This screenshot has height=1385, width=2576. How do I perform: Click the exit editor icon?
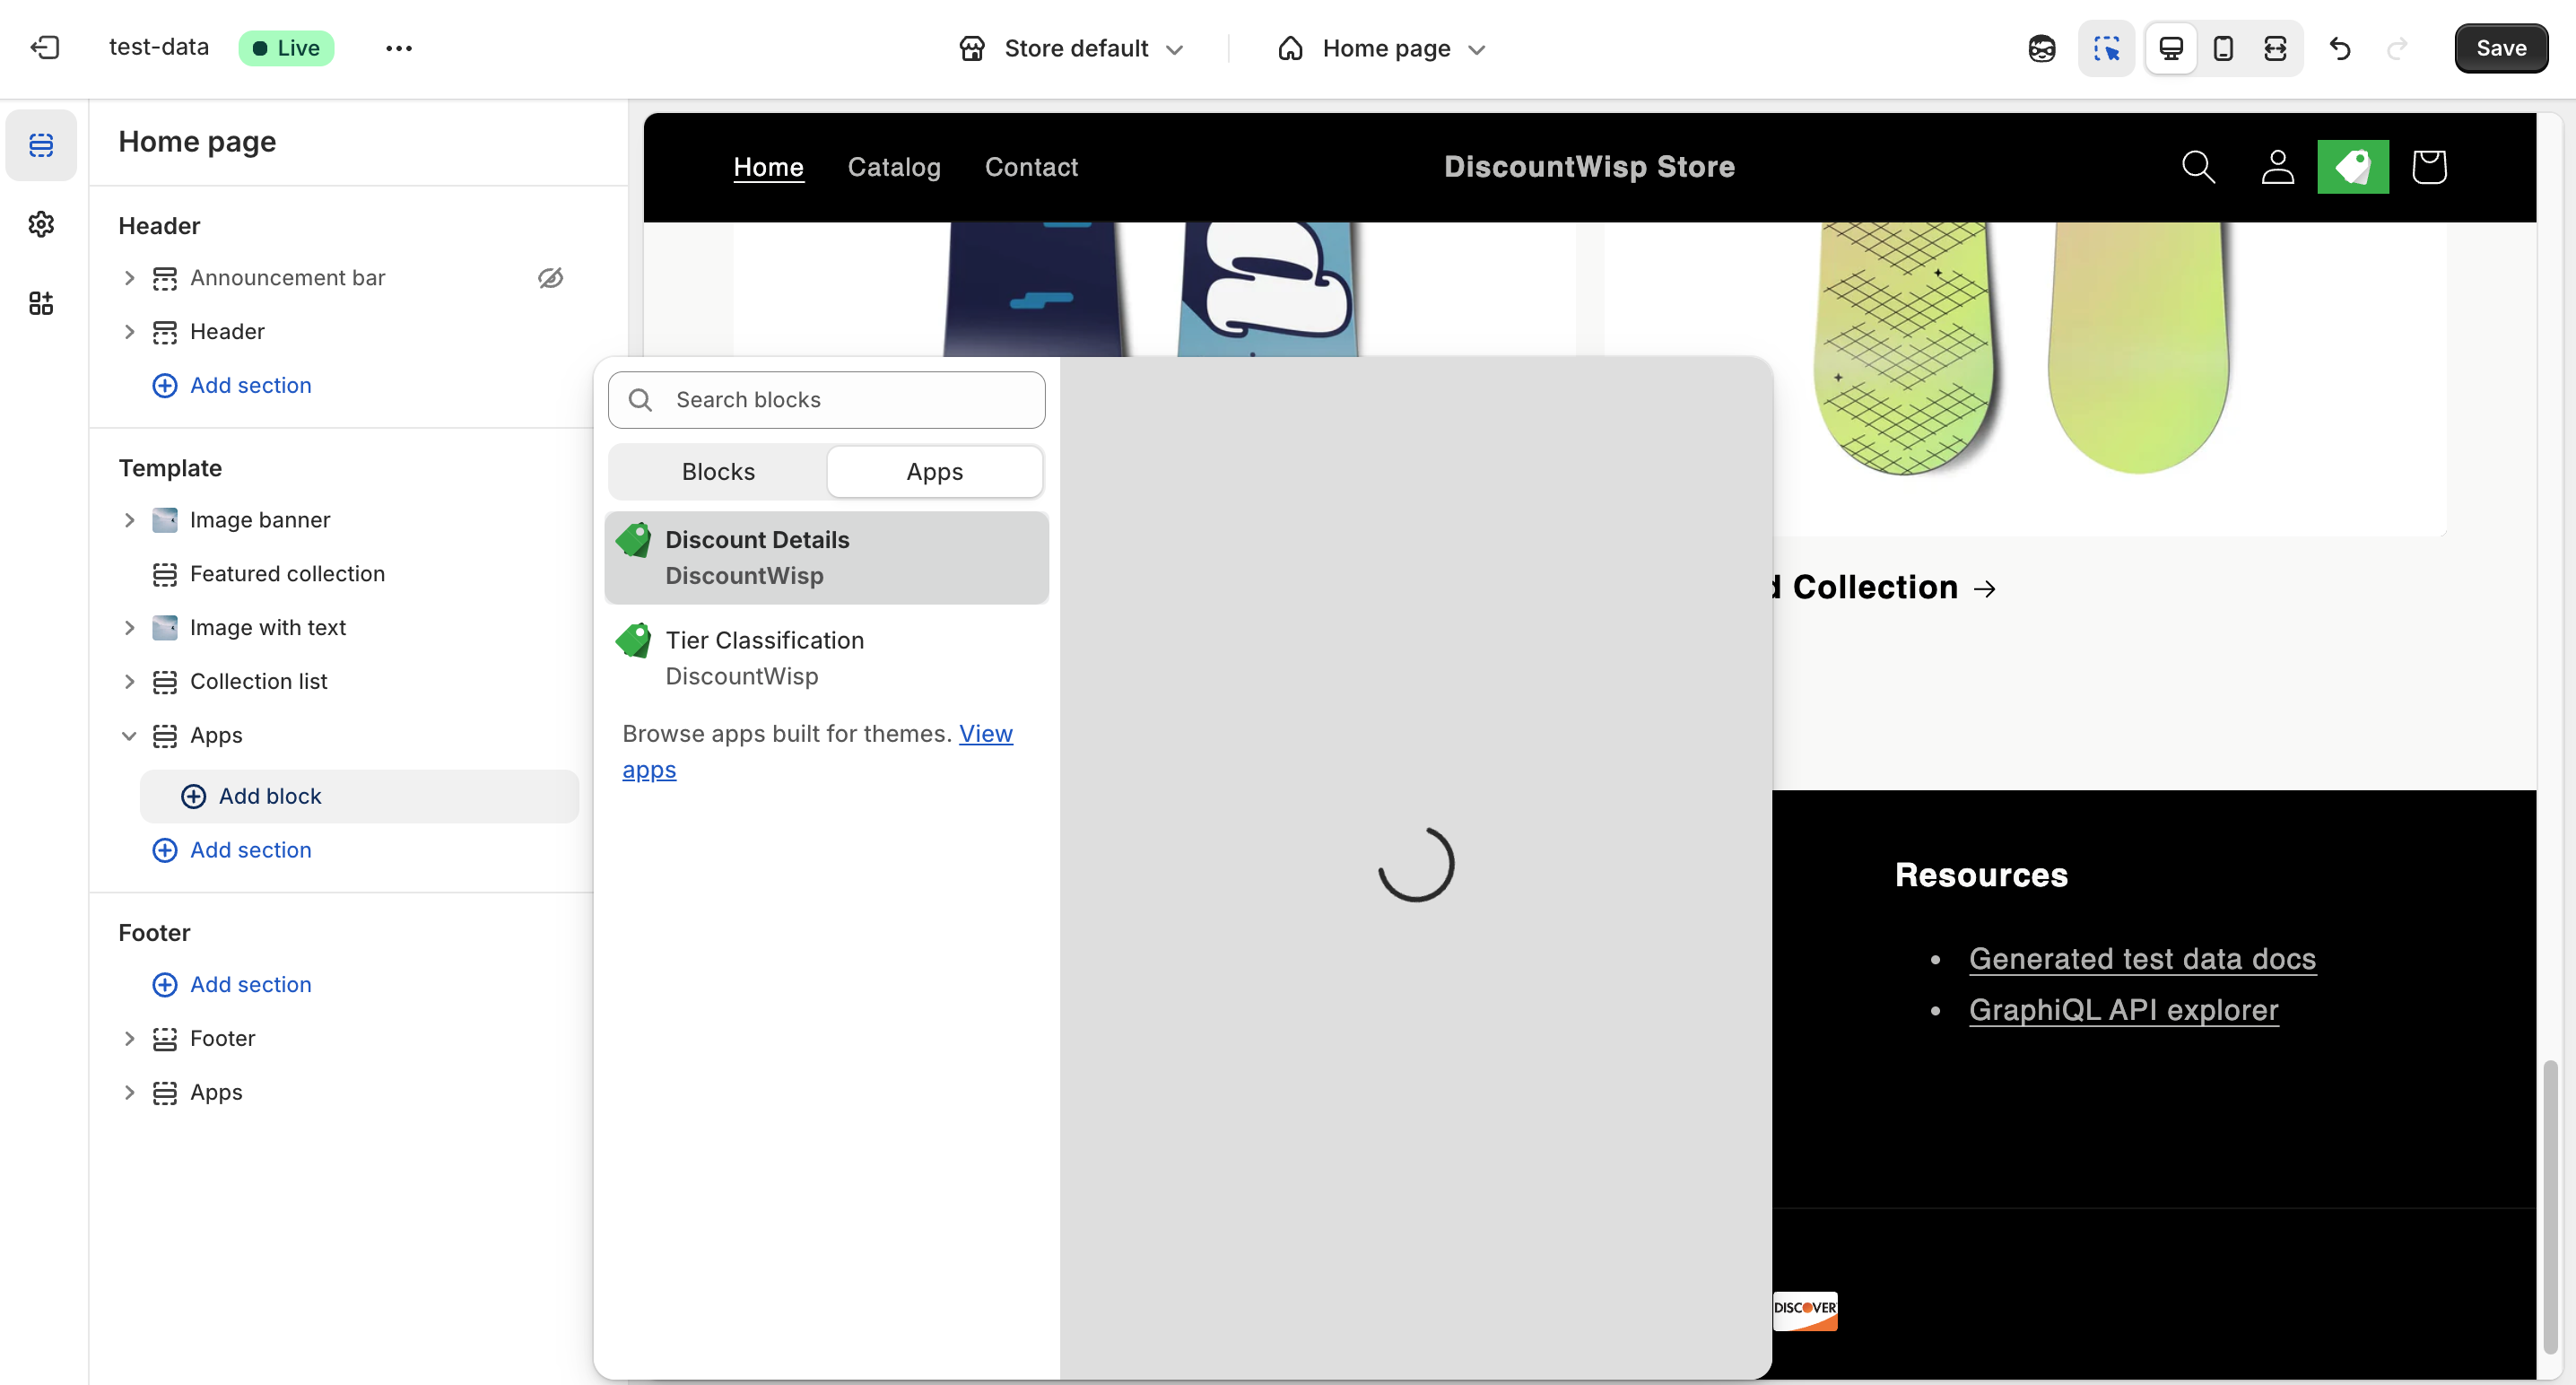[x=45, y=48]
